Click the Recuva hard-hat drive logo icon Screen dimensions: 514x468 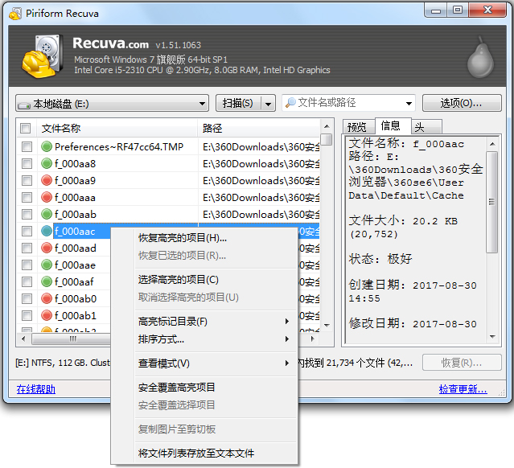tap(42, 56)
